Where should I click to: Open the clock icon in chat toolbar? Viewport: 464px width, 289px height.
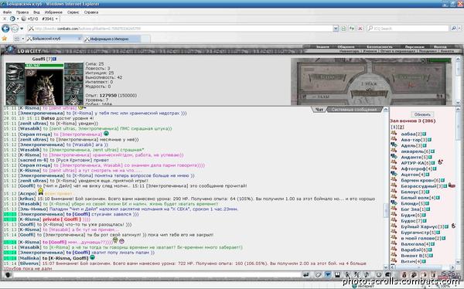click(x=378, y=275)
